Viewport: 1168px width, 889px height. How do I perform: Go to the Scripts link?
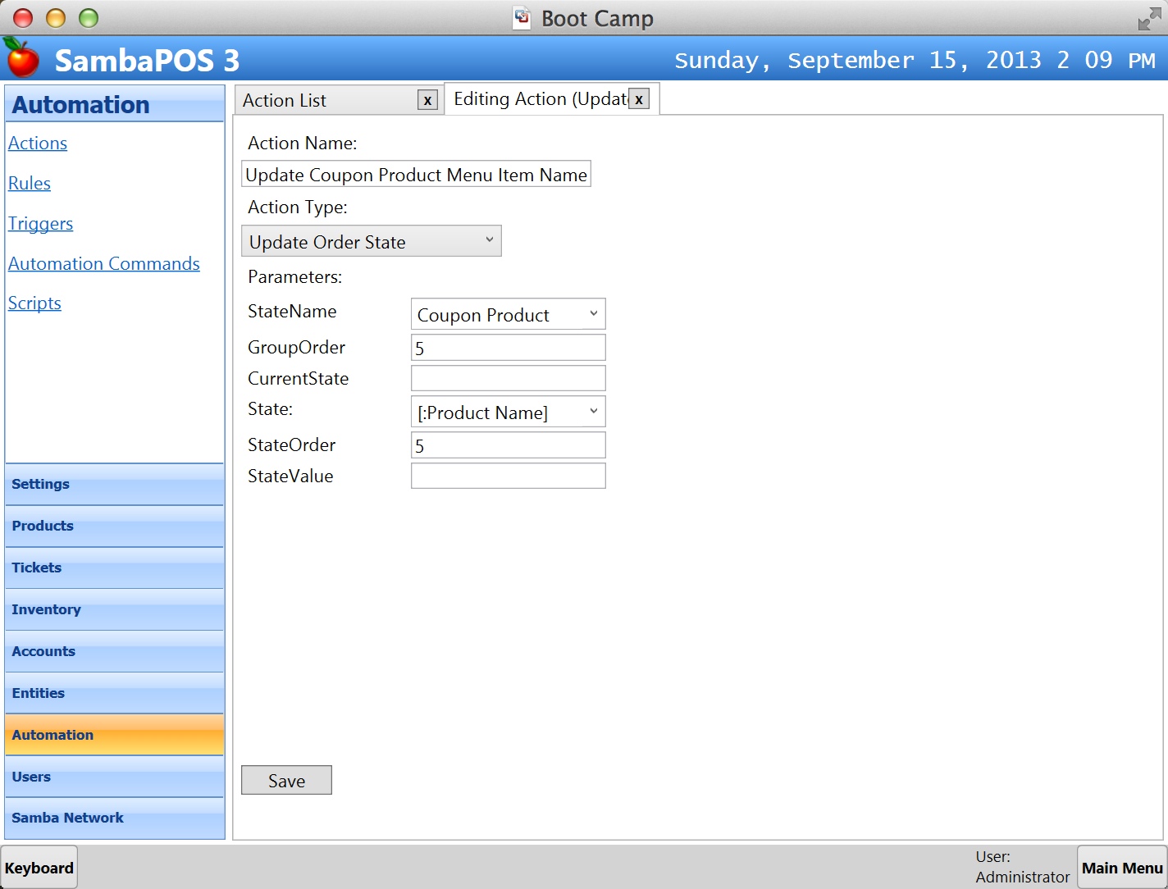point(34,303)
